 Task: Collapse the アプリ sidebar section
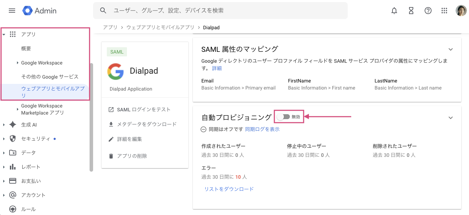[4, 35]
